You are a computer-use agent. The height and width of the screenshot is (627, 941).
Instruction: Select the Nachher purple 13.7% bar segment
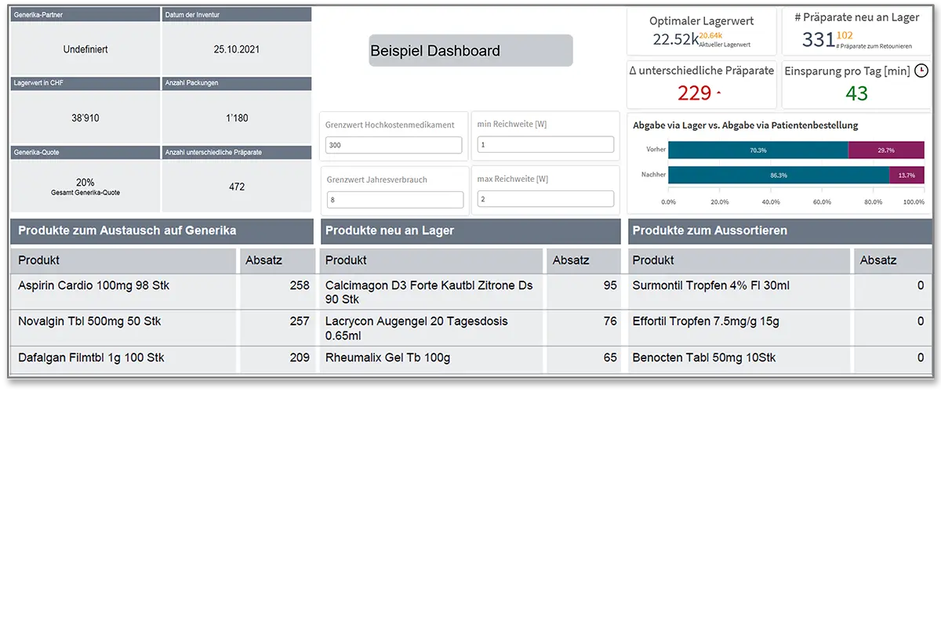pos(906,175)
